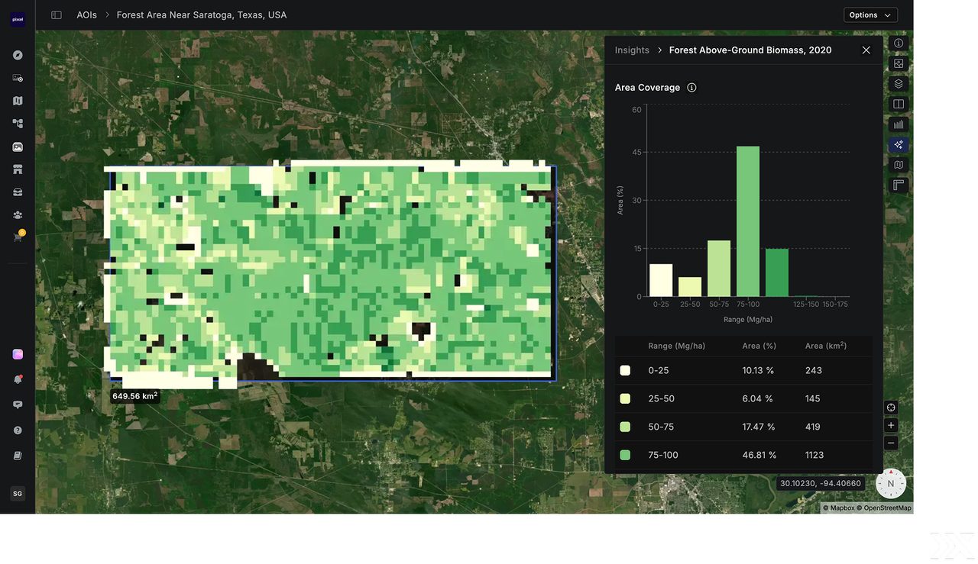Open the Mapbox attribution link
This screenshot has width=978, height=564.
[838, 508]
